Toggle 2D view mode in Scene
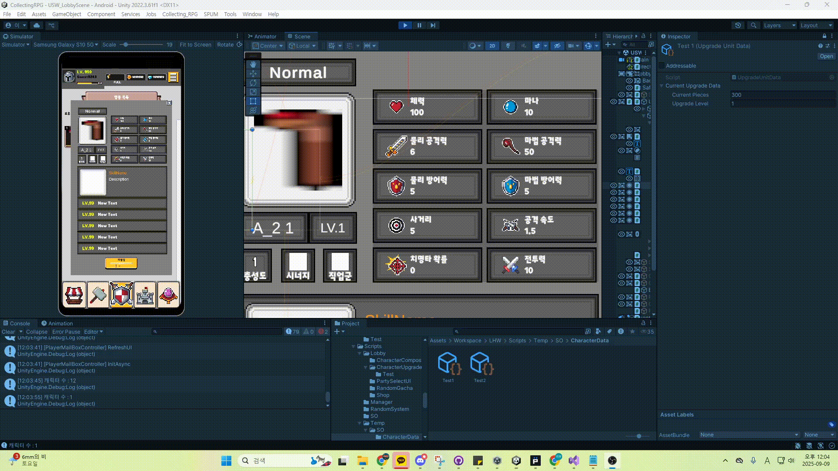 click(x=492, y=46)
